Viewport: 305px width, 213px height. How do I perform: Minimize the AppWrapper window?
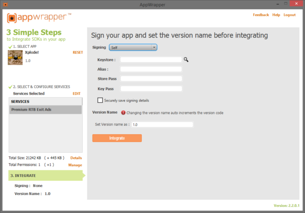(x=278, y=4)
